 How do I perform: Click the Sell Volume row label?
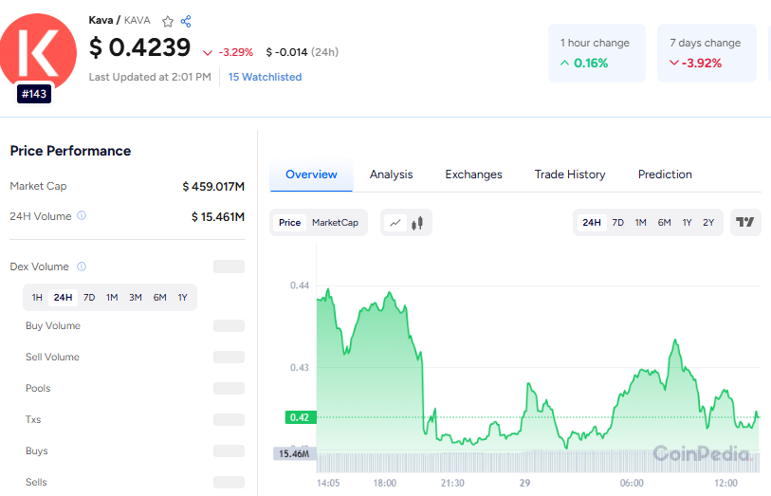52,358
